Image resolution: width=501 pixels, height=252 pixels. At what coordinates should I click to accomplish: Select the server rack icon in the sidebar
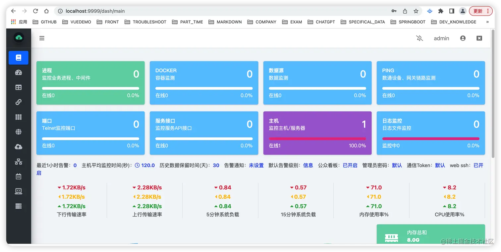click(19, 206)
